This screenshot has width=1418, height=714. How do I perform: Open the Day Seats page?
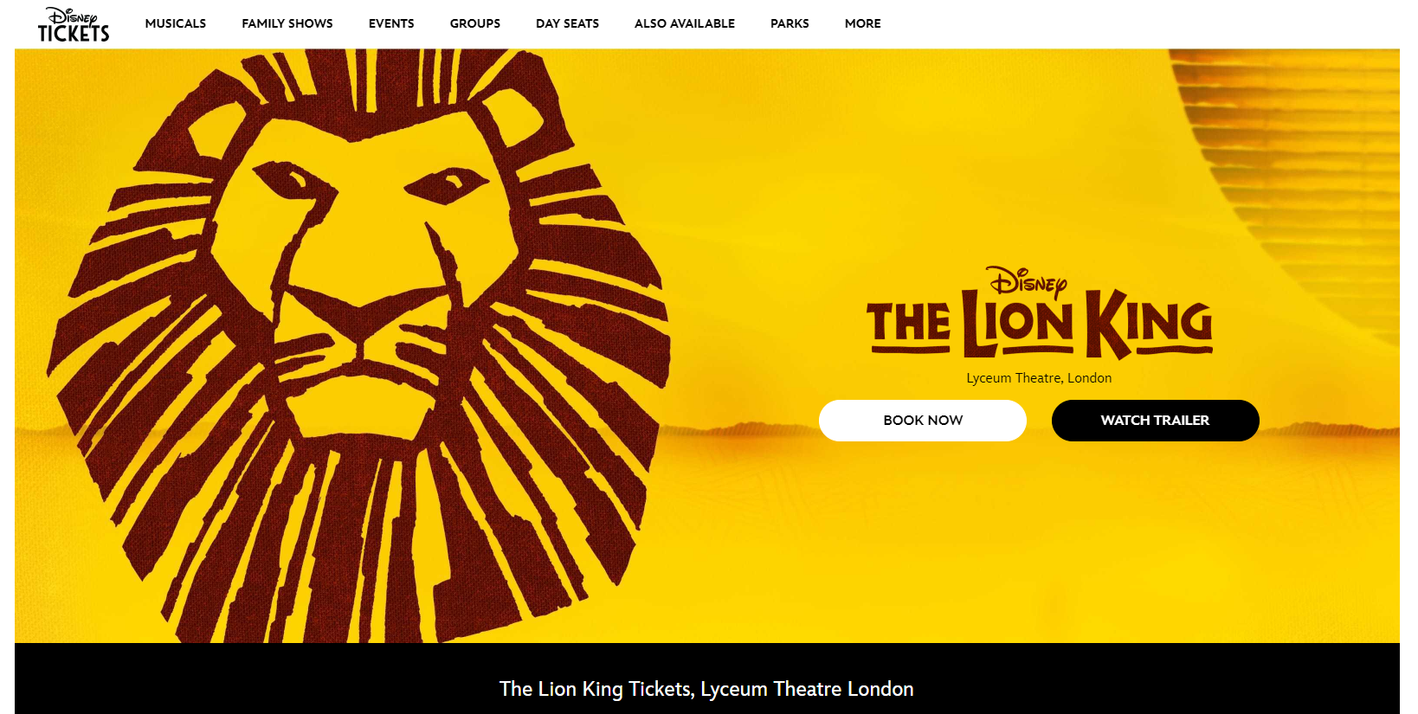click(x=567, y=23)
